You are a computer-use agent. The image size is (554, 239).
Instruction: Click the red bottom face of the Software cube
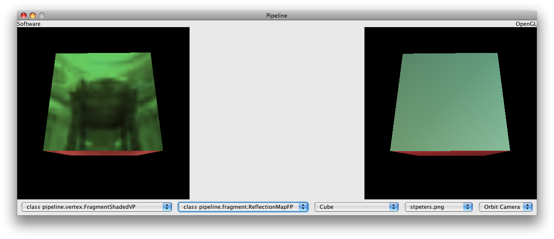[x=103, y=153]
